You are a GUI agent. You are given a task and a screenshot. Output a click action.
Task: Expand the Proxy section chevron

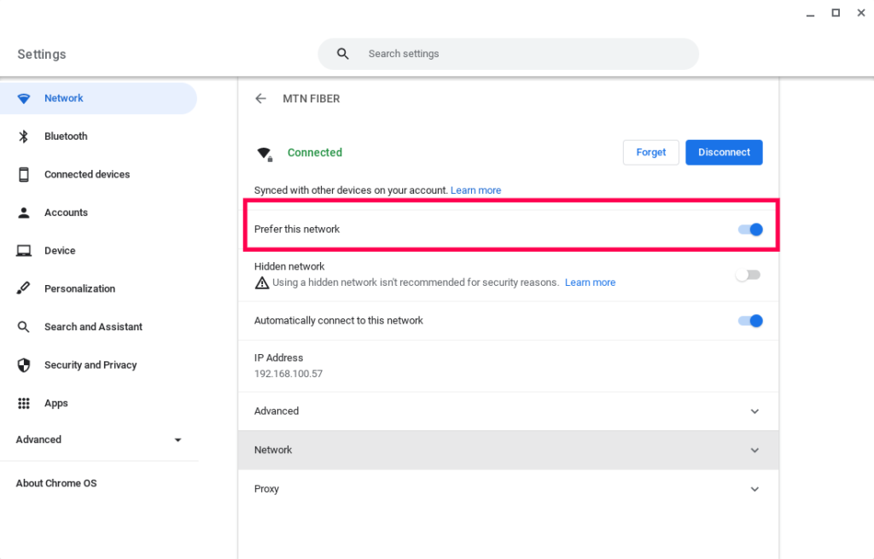755,489
